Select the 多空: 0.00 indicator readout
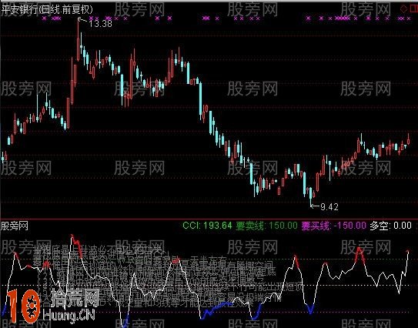This screenshot has height=328, width=418. point(390,226)
